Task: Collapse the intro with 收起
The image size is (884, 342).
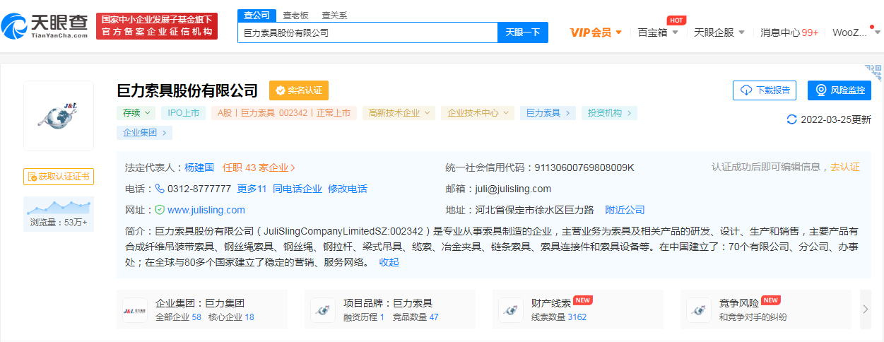Action: coord(389,262)
